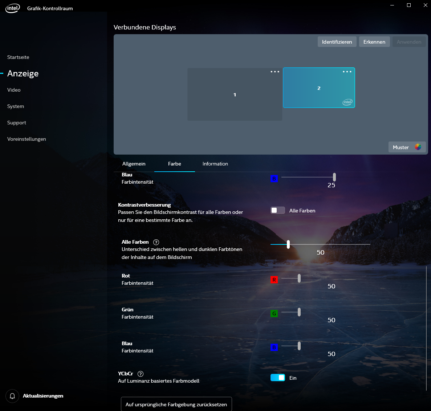Screen dimensions: 431x411
Task: Open the Information tab
Action: click(215, 164)
